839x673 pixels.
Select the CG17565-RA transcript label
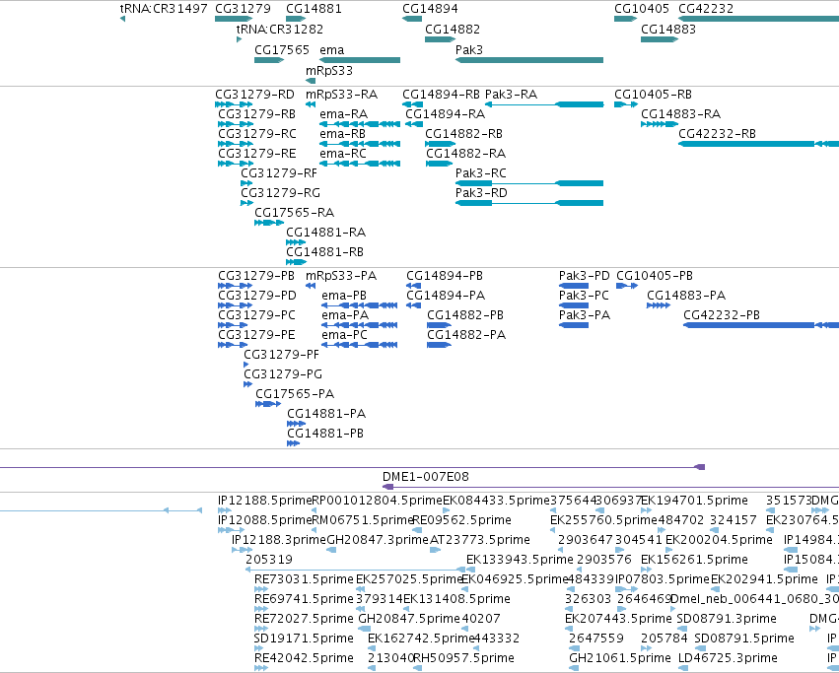pos(295,213)
